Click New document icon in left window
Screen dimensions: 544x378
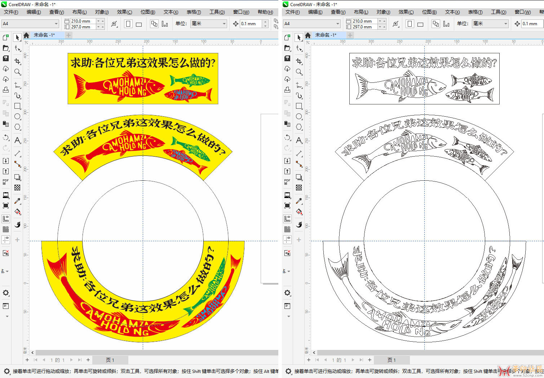(x=6, y=37)
